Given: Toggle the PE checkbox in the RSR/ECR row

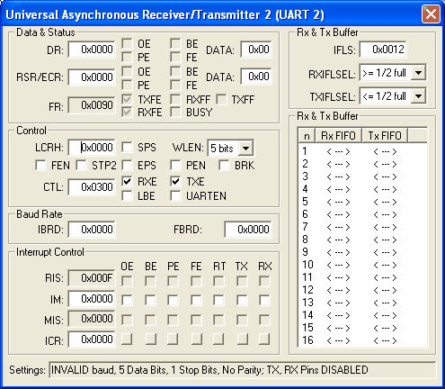Looking at the screenshot, I should click(x=127, y=85).
